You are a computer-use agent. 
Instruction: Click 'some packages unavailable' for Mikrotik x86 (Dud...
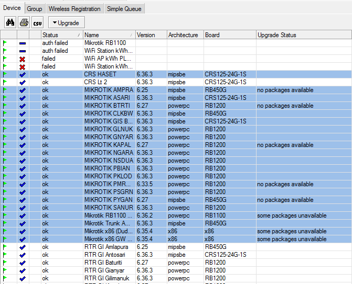click(292, 231)
